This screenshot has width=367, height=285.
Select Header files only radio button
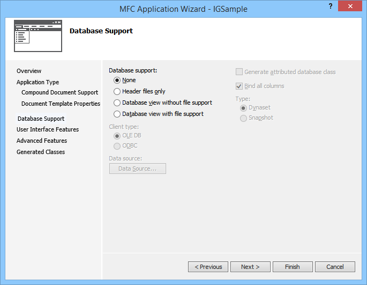tap(117, 92)
